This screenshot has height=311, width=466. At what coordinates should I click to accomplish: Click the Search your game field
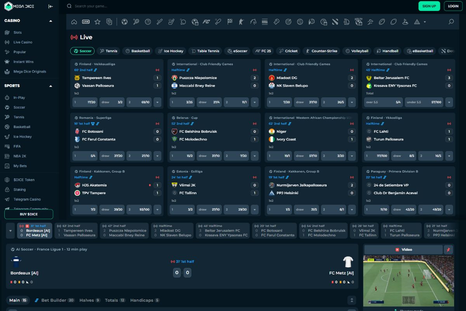(116, 6)
